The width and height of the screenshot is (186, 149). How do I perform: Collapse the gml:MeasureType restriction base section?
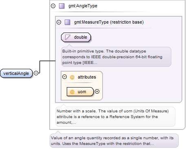59,22
